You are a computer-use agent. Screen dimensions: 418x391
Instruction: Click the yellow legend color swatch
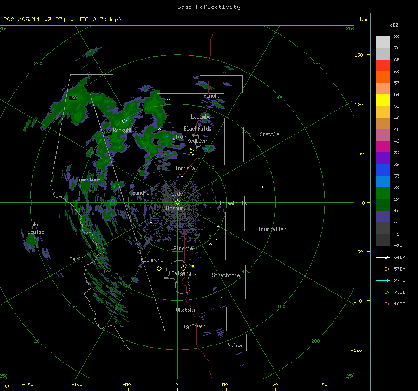click(x=383, y=100)
